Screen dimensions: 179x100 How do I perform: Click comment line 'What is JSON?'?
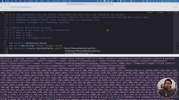click(20, 35)
